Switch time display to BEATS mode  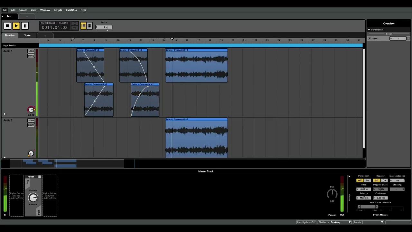coord(51,23)
